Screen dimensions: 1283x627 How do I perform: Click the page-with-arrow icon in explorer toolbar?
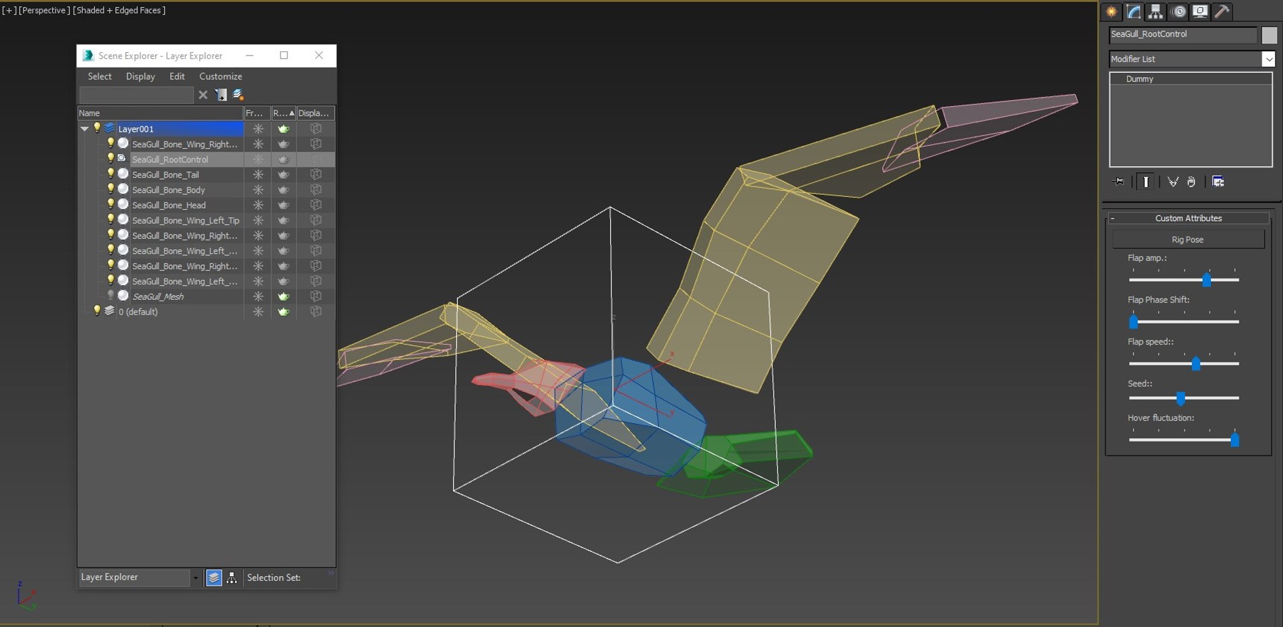[221, 95]
